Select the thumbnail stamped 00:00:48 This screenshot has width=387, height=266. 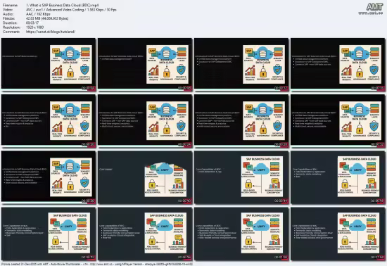click(338, 177)
